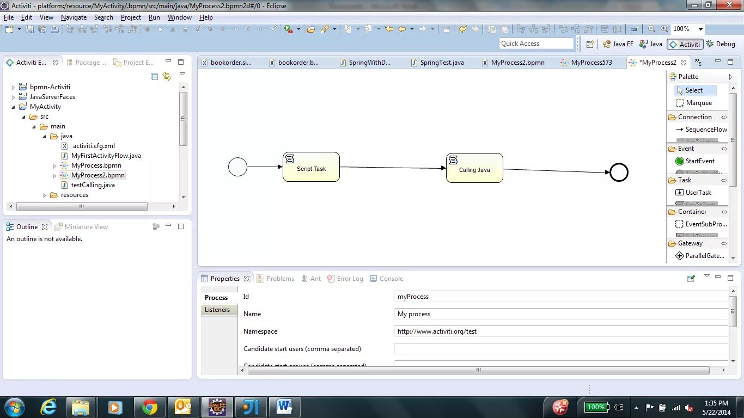Image resolution: width=744 pixels, height=418 pixels.
Task: Select the Calling Java task node
Action: (x=474, y=168)
